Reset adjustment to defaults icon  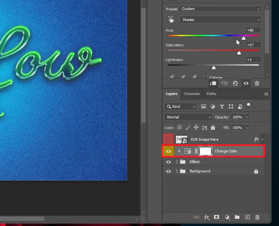click(x=235, y=83)
